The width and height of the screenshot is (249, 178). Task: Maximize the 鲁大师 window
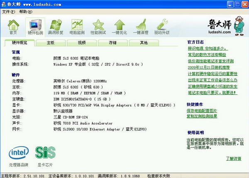click(x=237, y=4)
